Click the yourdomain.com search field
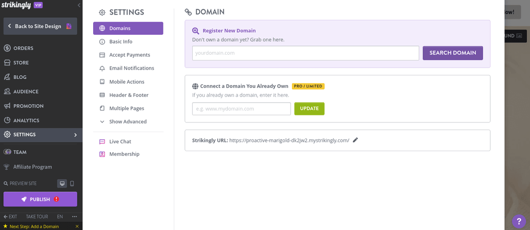Viewport: 530px width, 230px height. (305, 53)
